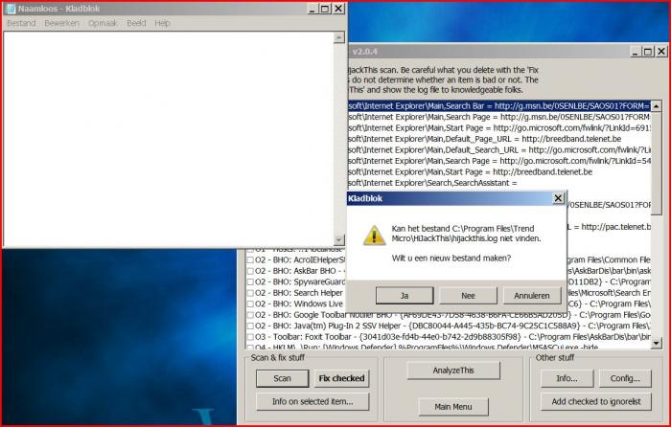Check the O2 BHO Java Plug-In 2 SSV Helper entry
The width and height of the screenshot is (671, 427).
pos(250,326)
